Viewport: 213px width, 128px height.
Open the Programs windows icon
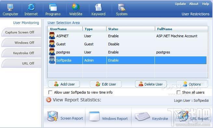[53, 7]
